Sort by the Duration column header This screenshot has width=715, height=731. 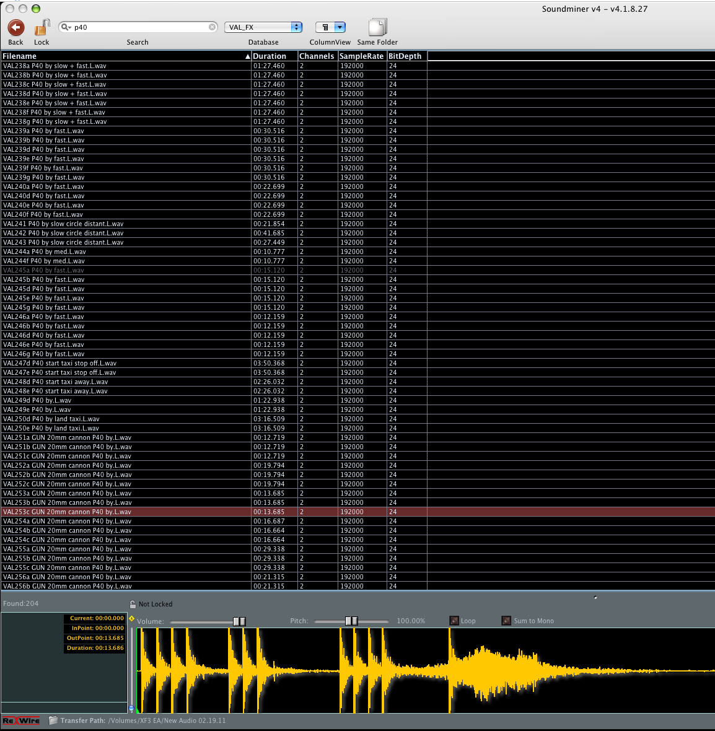(274, 56)
